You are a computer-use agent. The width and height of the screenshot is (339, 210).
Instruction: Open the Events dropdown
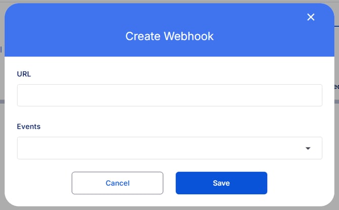pyautogui.click(x=169, y=148)
